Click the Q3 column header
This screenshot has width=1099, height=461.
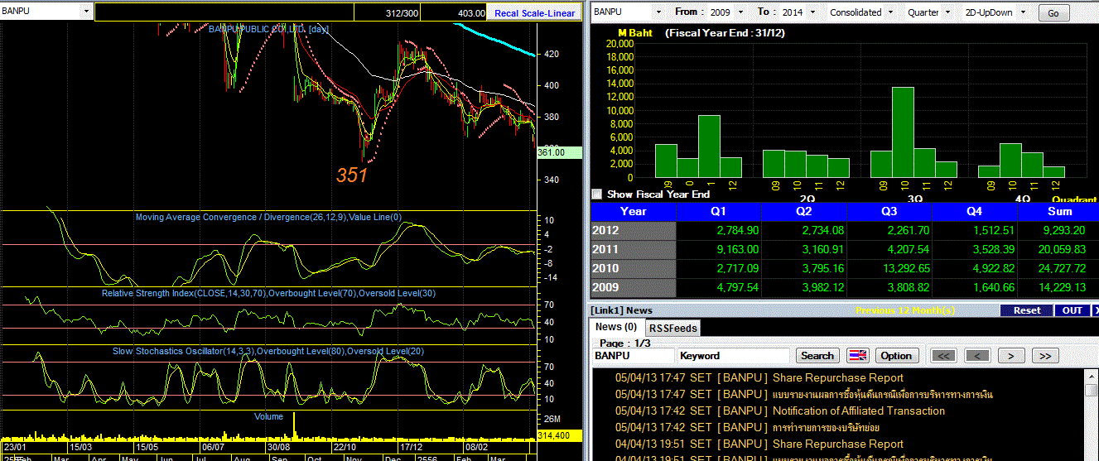coord(889,211)
